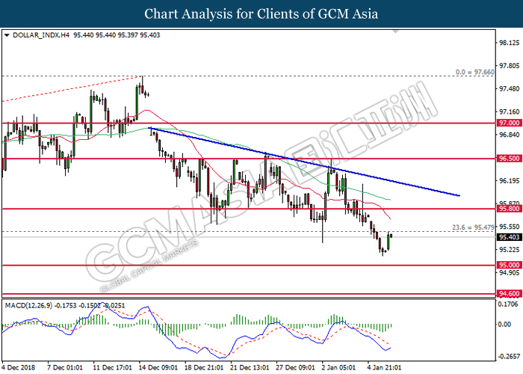The height and width of the screenshot is (374, 523).
Task: Click the Chart Analysis for Clients title
Action: [x=261, y=14]
